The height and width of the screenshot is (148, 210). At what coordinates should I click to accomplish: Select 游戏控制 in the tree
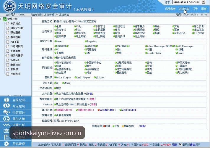pyautogui.click(x=15, y=37)
